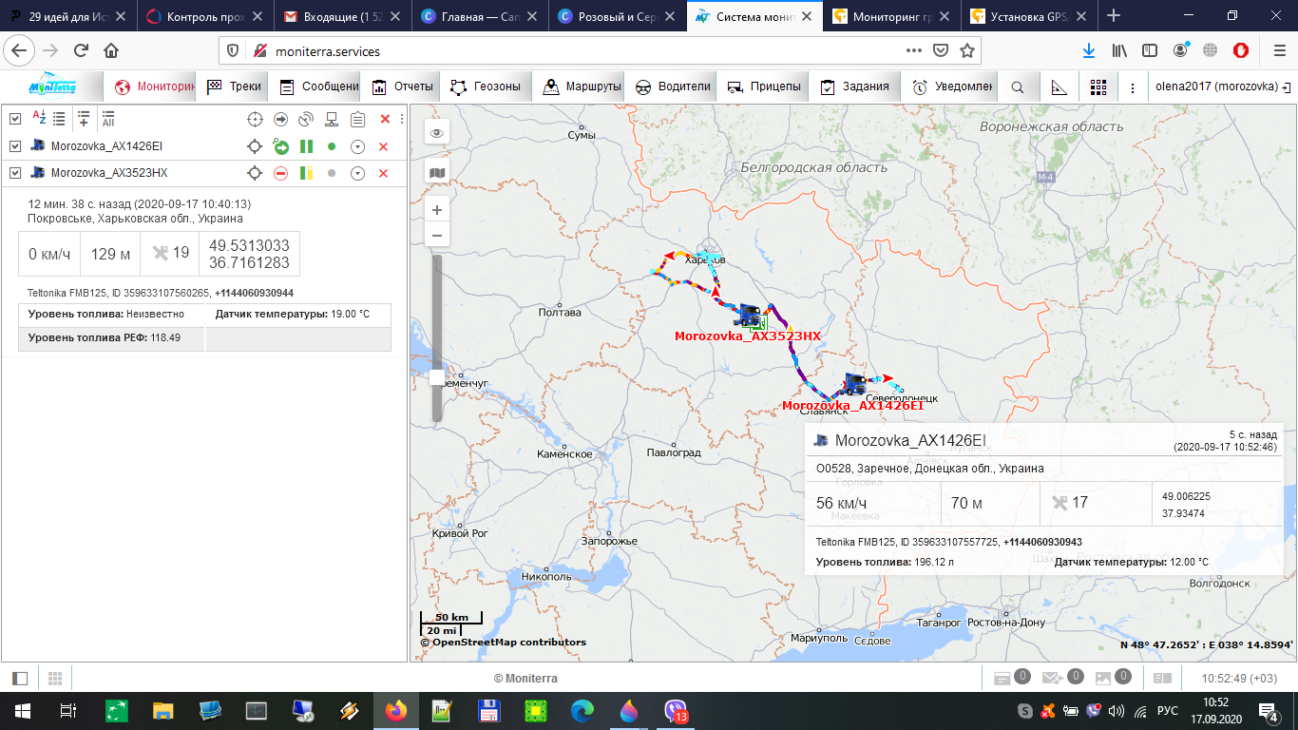The height and width of the screenshot is (730, 1298).
Task: Click red stopped-status icon for Morozovka_AX3523HX
Action: tap(280, 173)
